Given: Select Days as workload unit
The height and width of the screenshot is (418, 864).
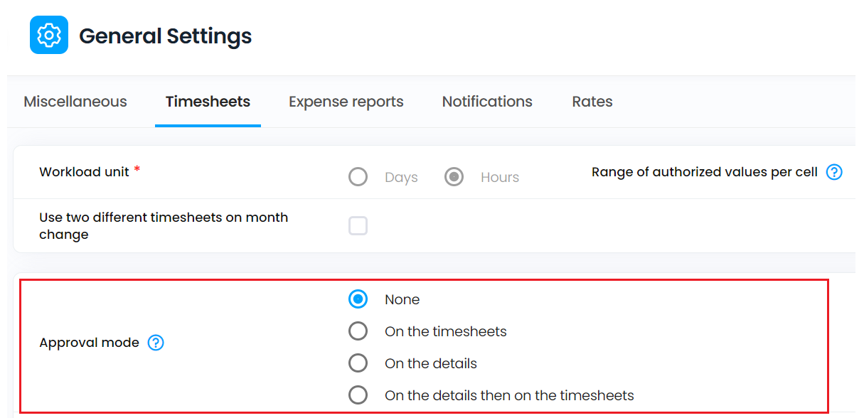Looking at the screenshot, I should [358, 176].
